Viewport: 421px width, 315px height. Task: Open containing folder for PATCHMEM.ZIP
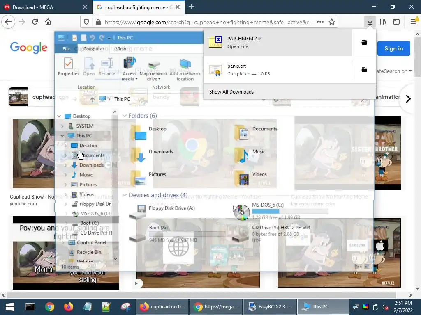tap(364, 42)
